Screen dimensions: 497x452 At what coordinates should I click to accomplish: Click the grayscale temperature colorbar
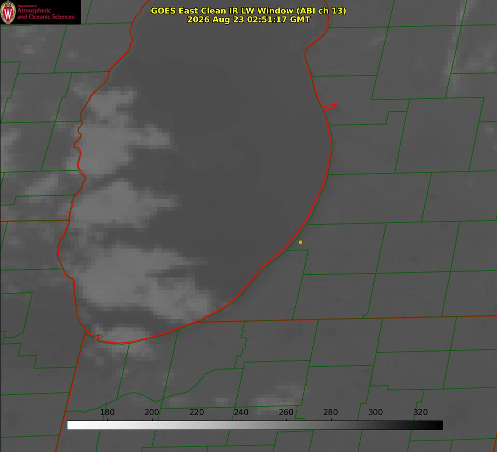(255, 425)
